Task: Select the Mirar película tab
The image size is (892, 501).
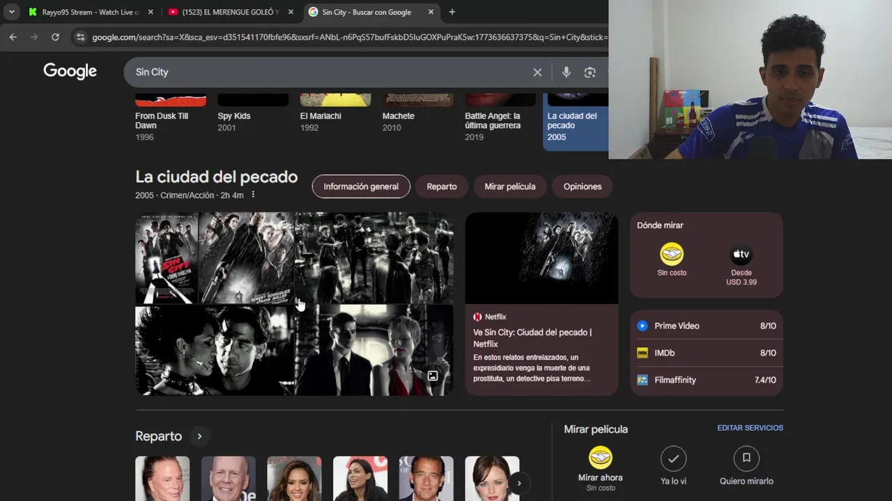Action: [x=510, y=186]
